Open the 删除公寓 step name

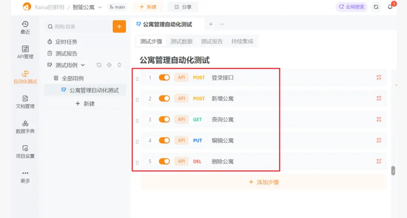coord(222,161)
